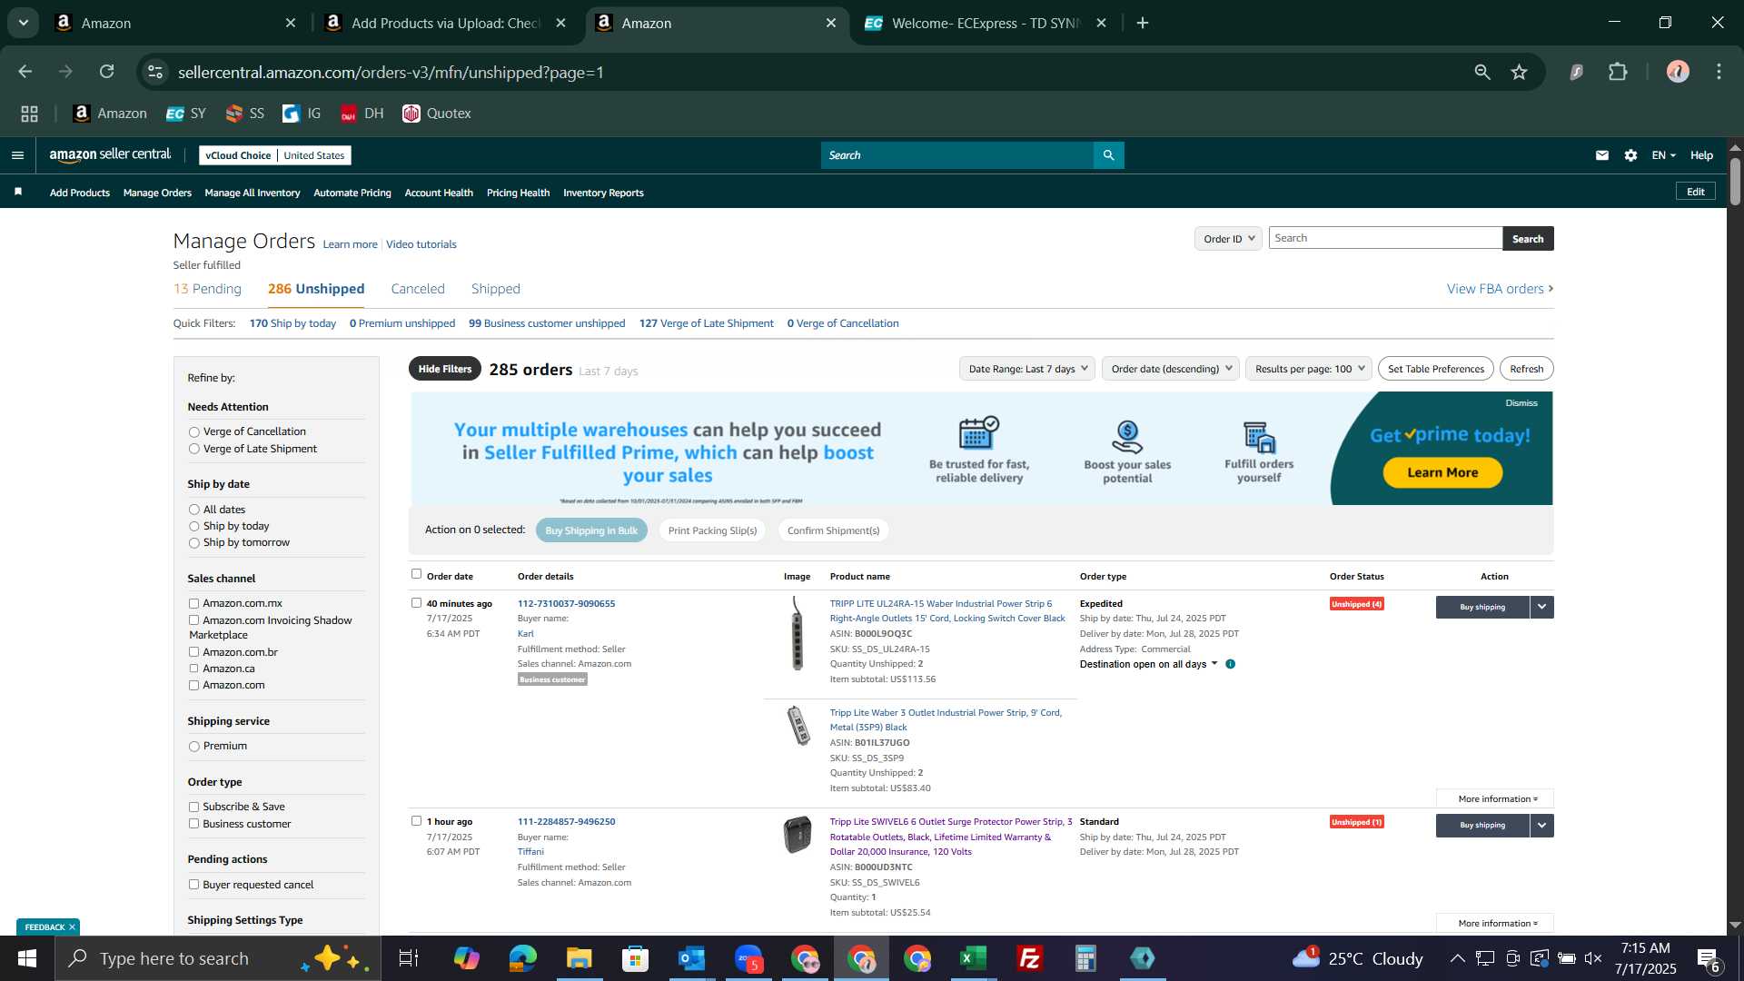The height and width of the screenshot is (981, 1744).
Task: Click Learn More on prime banner
Action: (x=1442, y=472)
